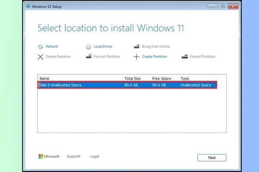The width and height of the screenshot is (259, 172).
Task: Click the Create Partition plus icon
Action: point(136,57)
